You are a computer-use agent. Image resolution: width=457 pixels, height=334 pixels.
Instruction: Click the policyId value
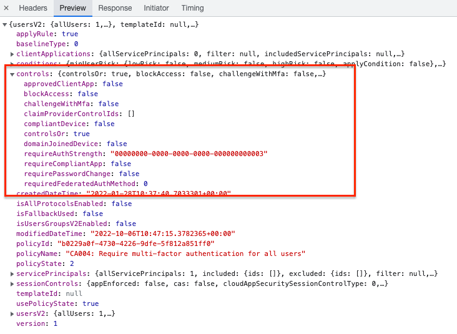coord(135,243)
